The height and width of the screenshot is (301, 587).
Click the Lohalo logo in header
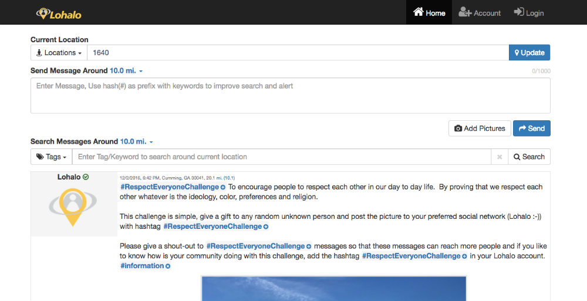pyautogui.click(x=59, y=14)
